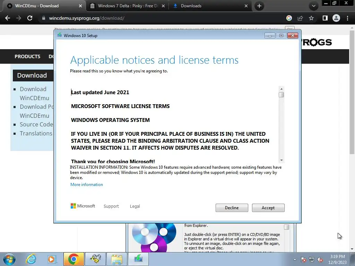
Task: Open Windows Media Player from taskbar
Action: 52,259
